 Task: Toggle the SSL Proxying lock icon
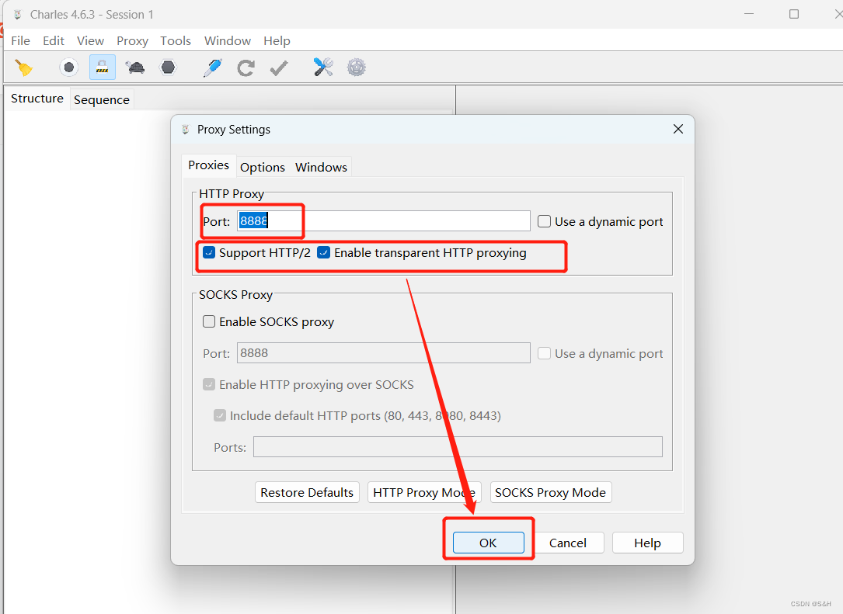point(102,68)
